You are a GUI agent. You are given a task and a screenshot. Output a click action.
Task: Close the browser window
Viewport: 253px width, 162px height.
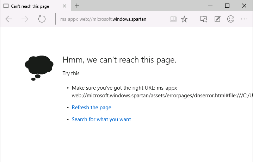click(x=244, y=6)
